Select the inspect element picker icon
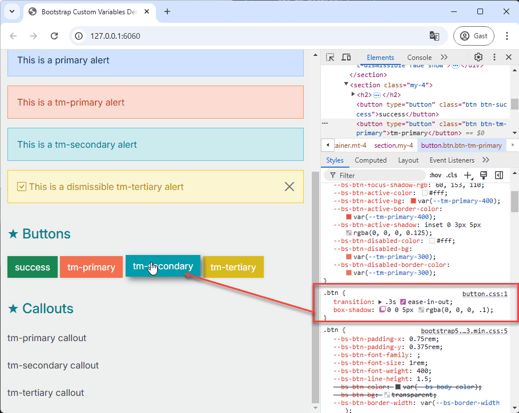Screen dimensions: 519x413 click(x=329, y=57)
